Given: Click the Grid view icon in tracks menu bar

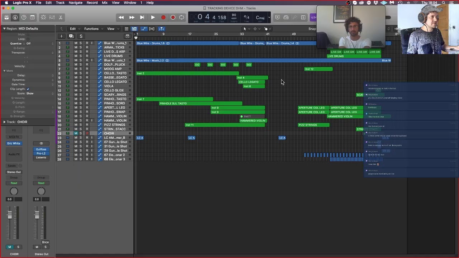Looking at the screenshot, I should click(127, 29).
